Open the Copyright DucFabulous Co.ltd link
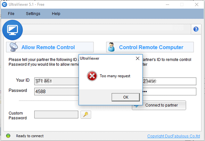Viewport: 205px width, 141px height. [x=173, y=136]
